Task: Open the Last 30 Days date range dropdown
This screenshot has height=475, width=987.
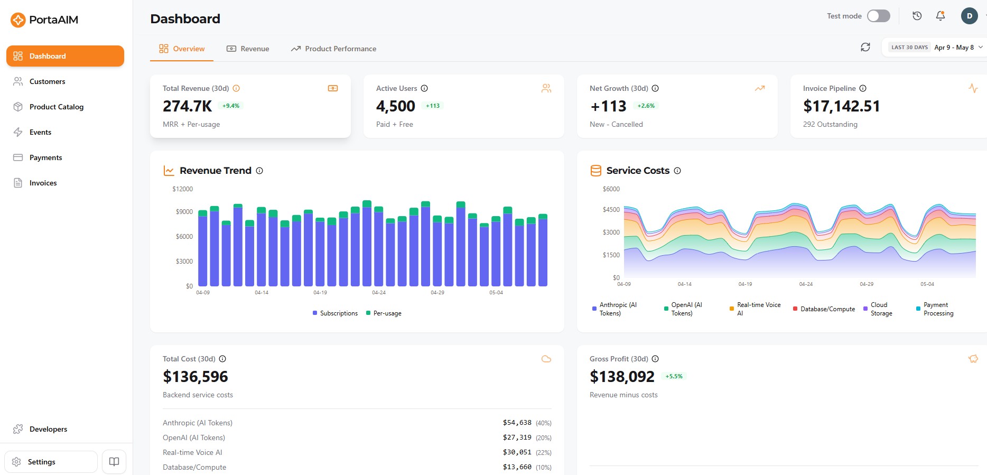Action: click(x=935, y=47)
